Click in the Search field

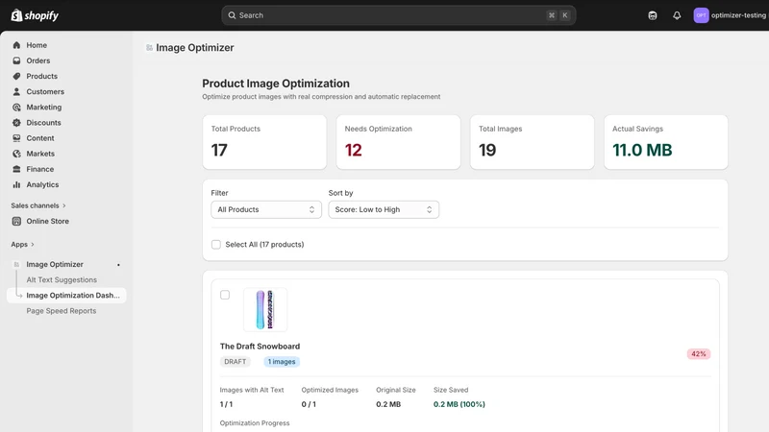tap(398, 15)
